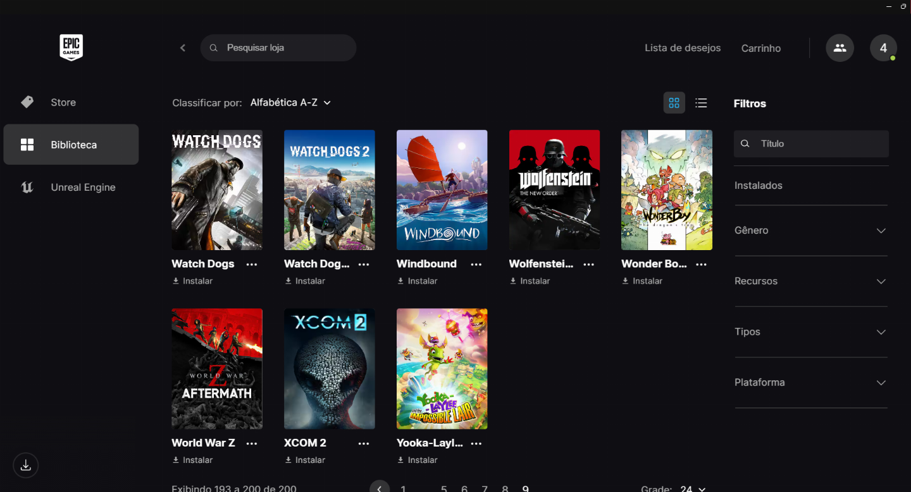Expand the Plataforma filter
This screenshot has width=911, height=492.
click(811, 382)
